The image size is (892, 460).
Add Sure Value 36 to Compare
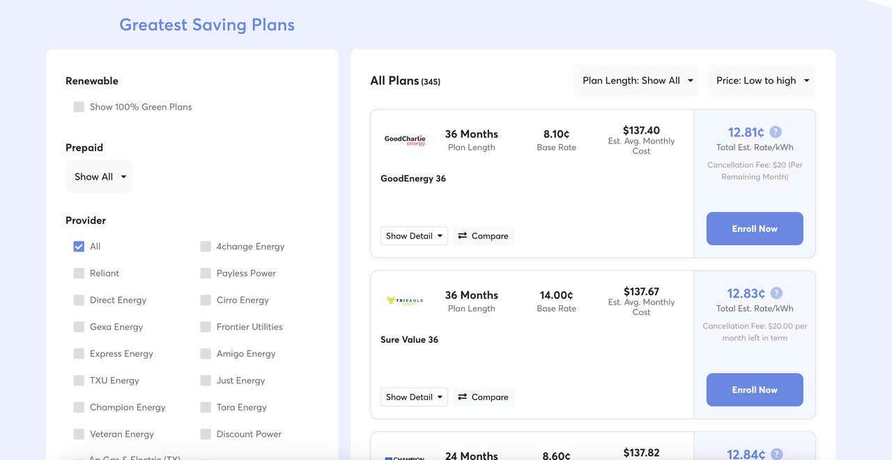tap(483, 397)
